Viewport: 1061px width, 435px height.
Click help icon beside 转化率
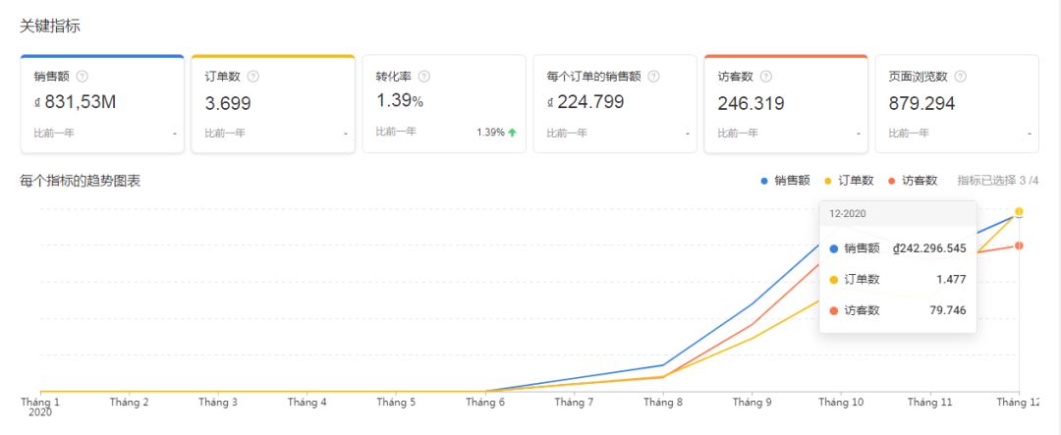point(424,77)
